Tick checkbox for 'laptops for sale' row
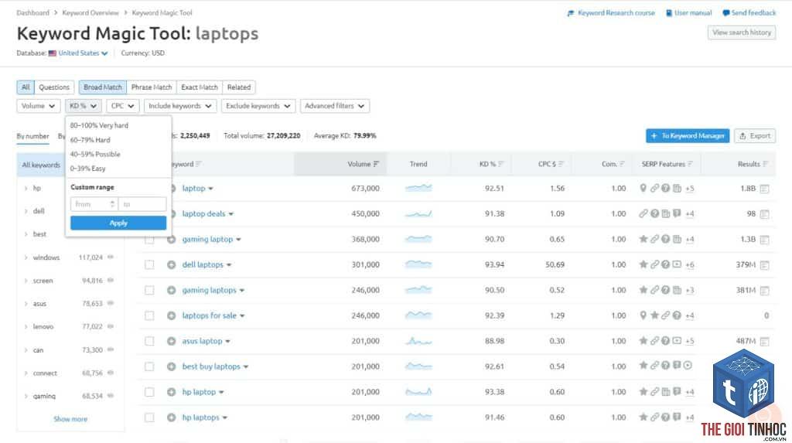 coord(149,315)
